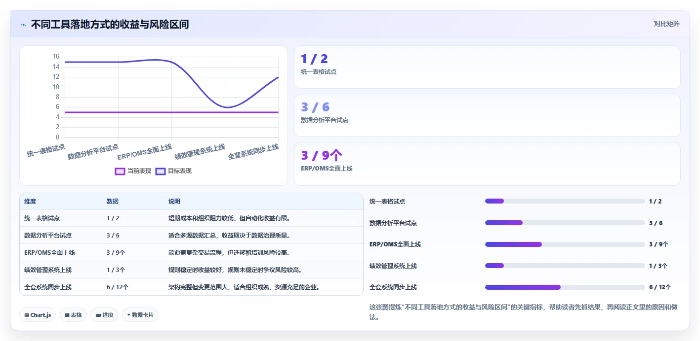Click the 1 / 3个 progress value

click(x=659, y=266)
